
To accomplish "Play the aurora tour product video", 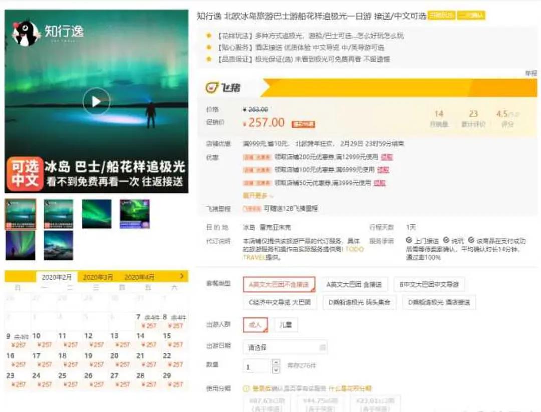I will [96, 101].
